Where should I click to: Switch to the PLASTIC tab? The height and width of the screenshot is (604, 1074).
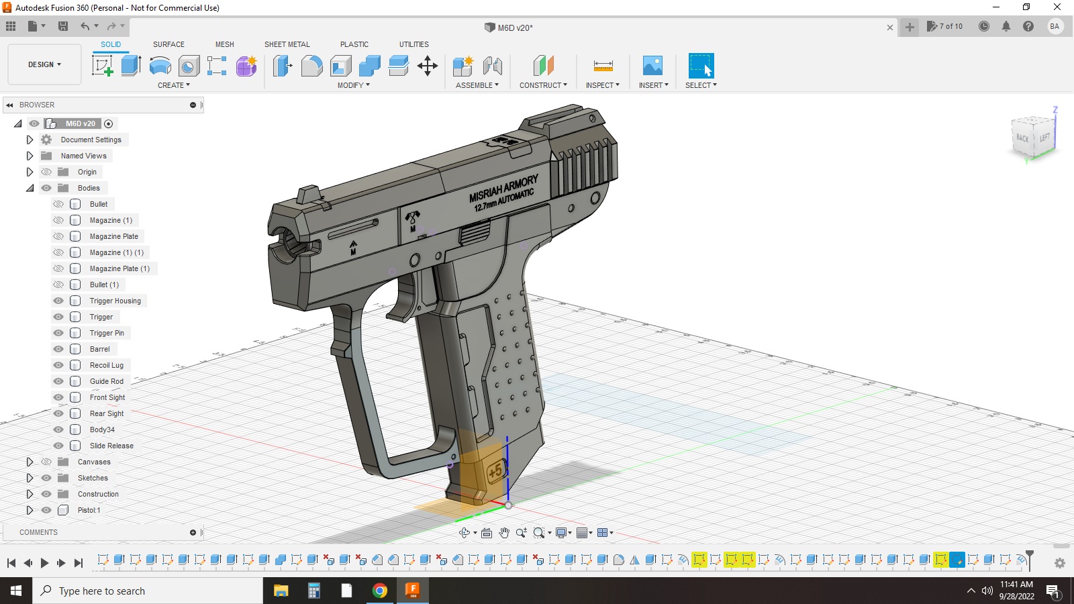[354, 44]
